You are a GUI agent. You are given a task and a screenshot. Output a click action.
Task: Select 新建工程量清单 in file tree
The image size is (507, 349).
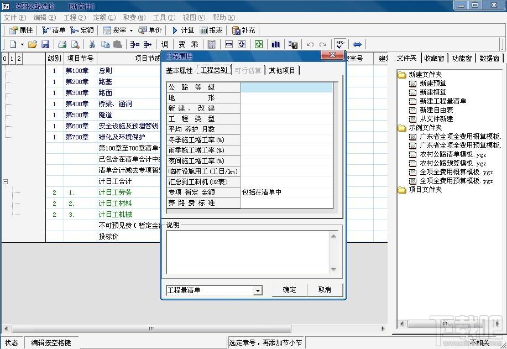pyautogui.click(x=443, y=101)
